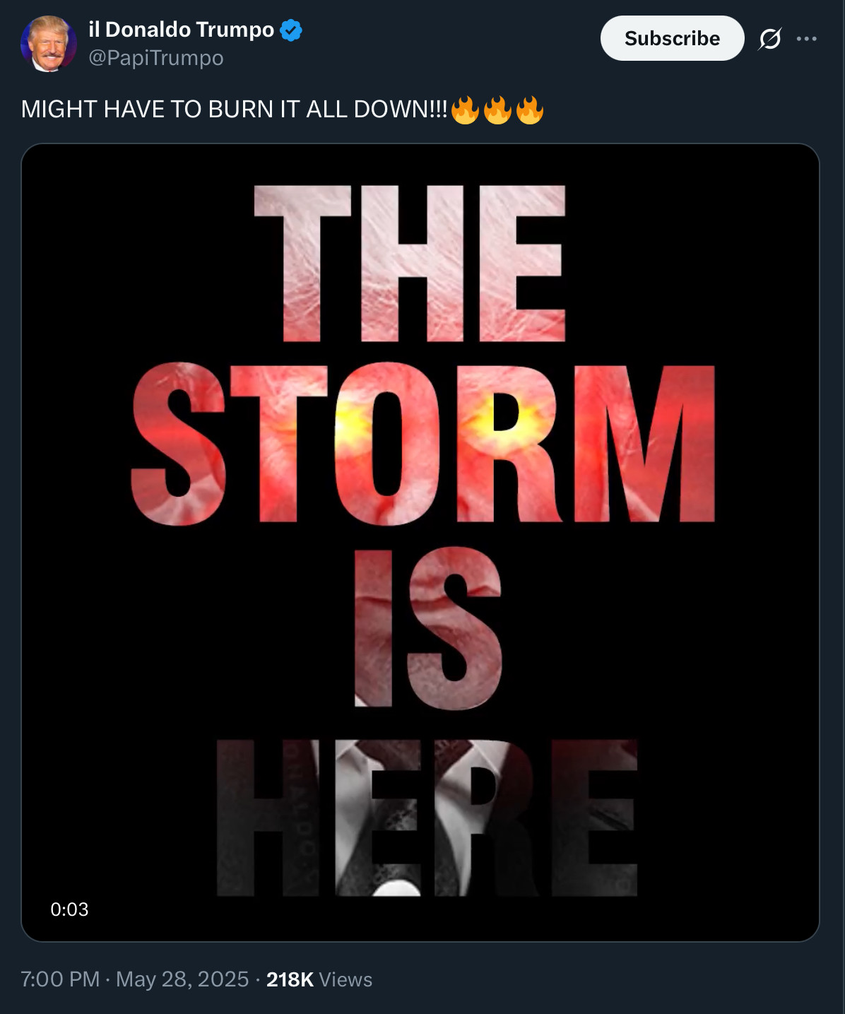Click the first fire emoji
845x1014 pixels.
(465, 110)
